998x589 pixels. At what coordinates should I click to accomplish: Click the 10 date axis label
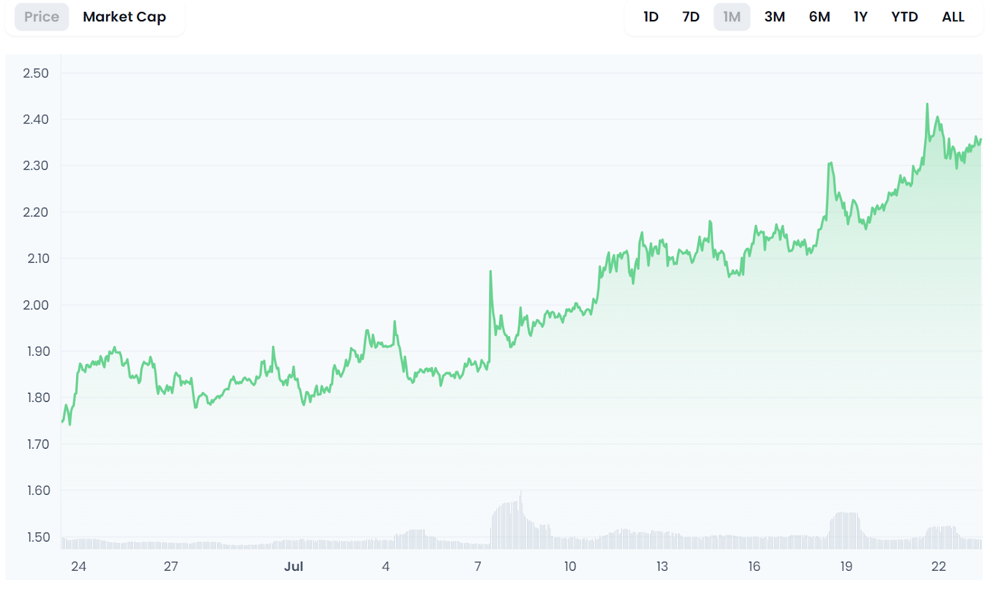coord(569,566)
